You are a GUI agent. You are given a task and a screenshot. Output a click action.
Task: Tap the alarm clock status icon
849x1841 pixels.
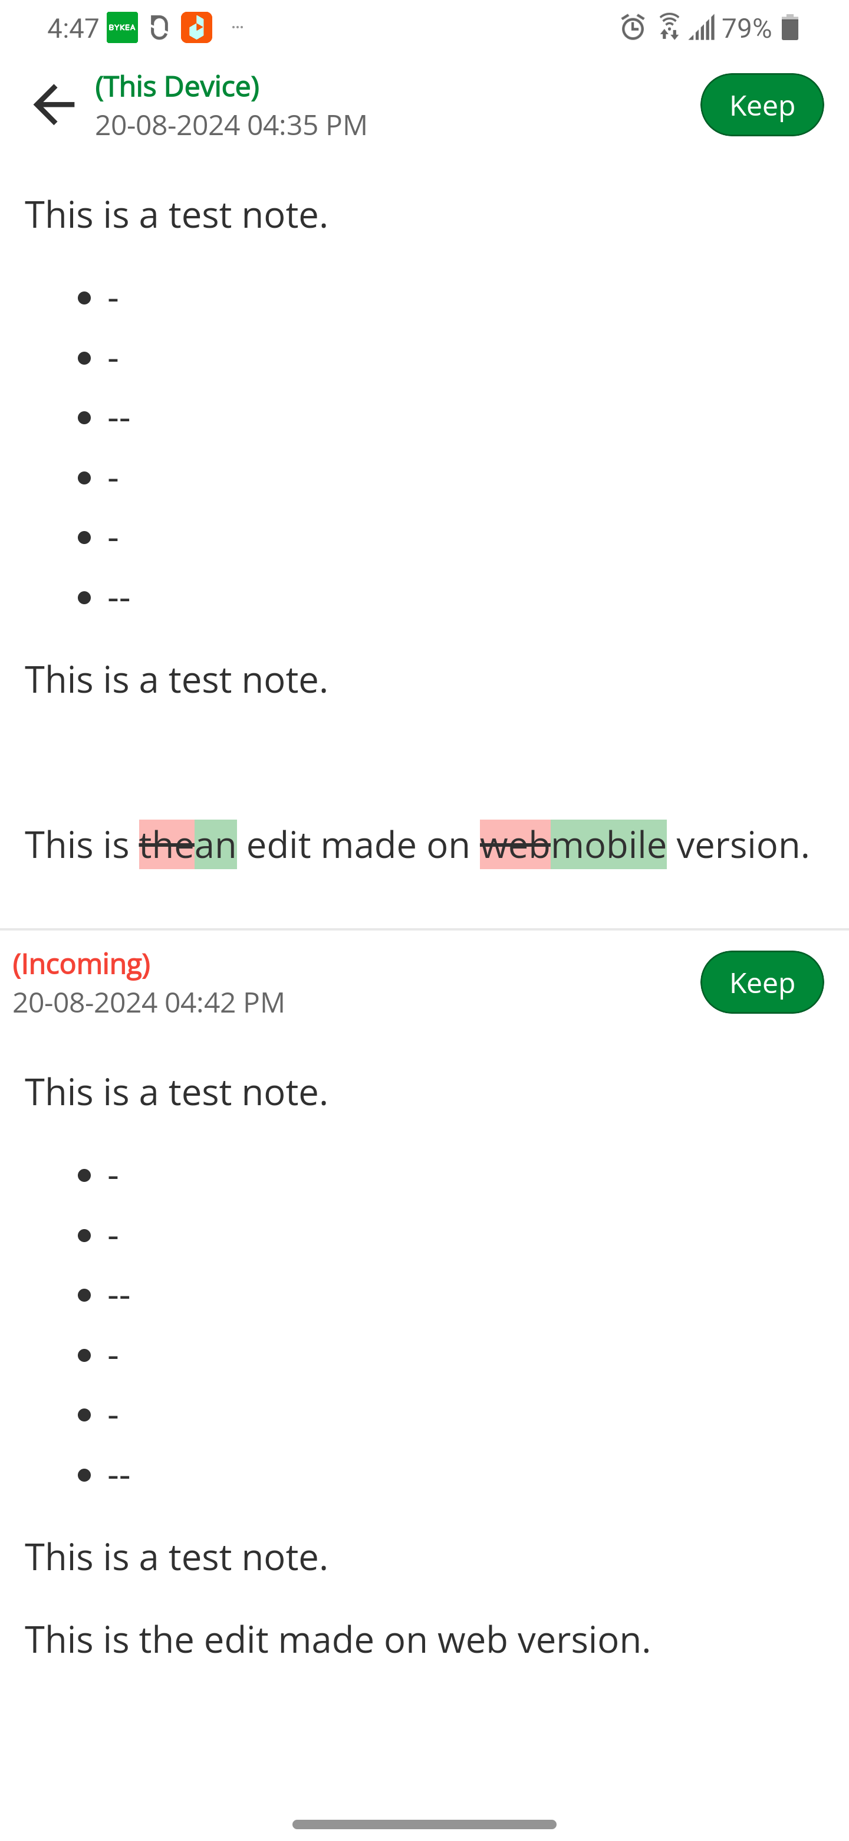tap(633, 28)
